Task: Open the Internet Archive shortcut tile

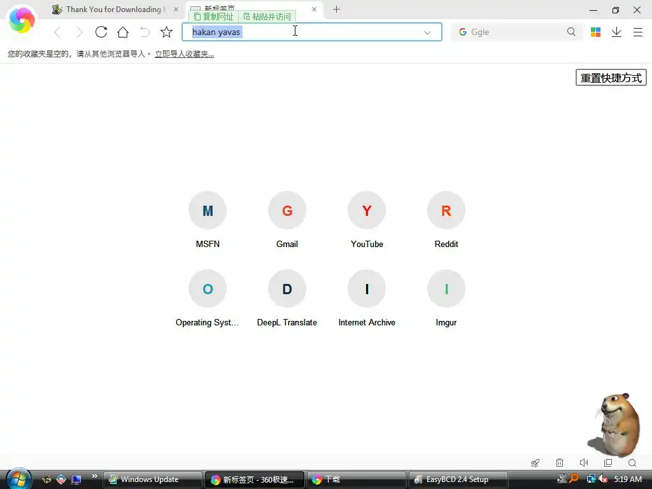Action: pos(367,298)
